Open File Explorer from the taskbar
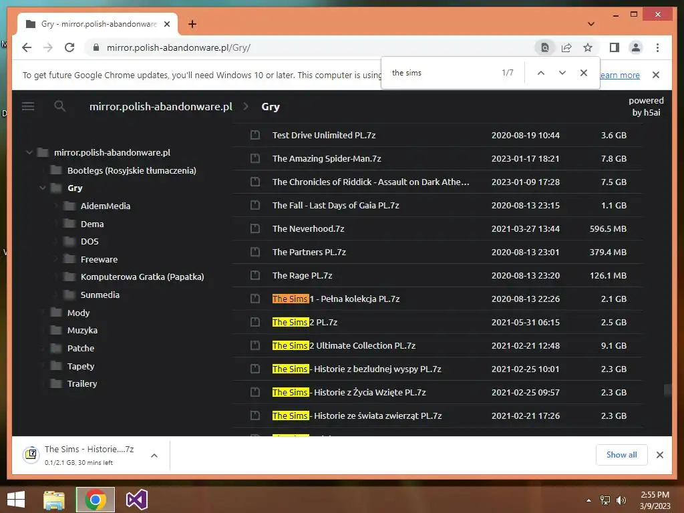 coord(54,500)
